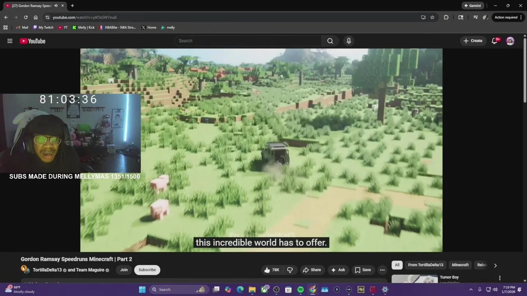Image resolution: width=527 pixels, height=296 pixels.
Task: Click the Join channel button
Action: point(124,270)
